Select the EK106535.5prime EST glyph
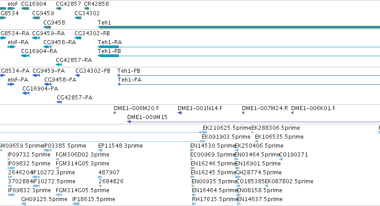The height and width of the screenshot is (206, 380). tap(256, 141)
